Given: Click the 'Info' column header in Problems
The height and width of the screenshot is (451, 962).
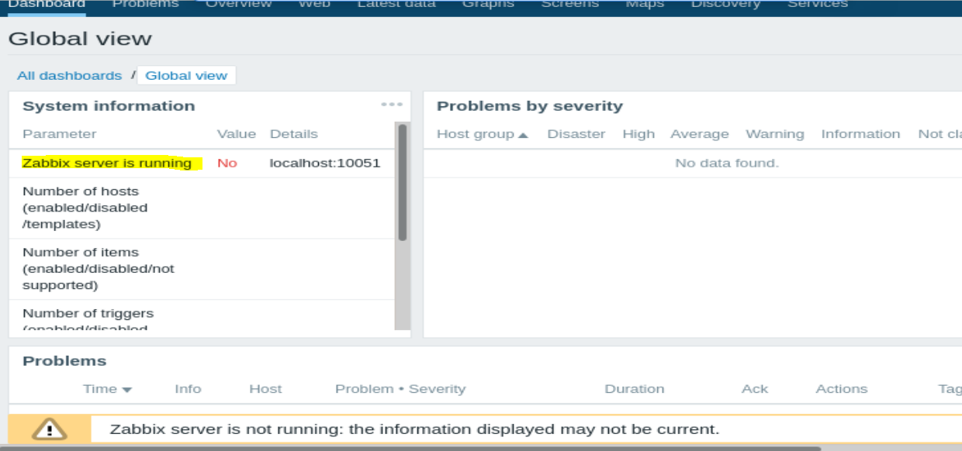Looking at the screenshot, I should tap(188, 389).
